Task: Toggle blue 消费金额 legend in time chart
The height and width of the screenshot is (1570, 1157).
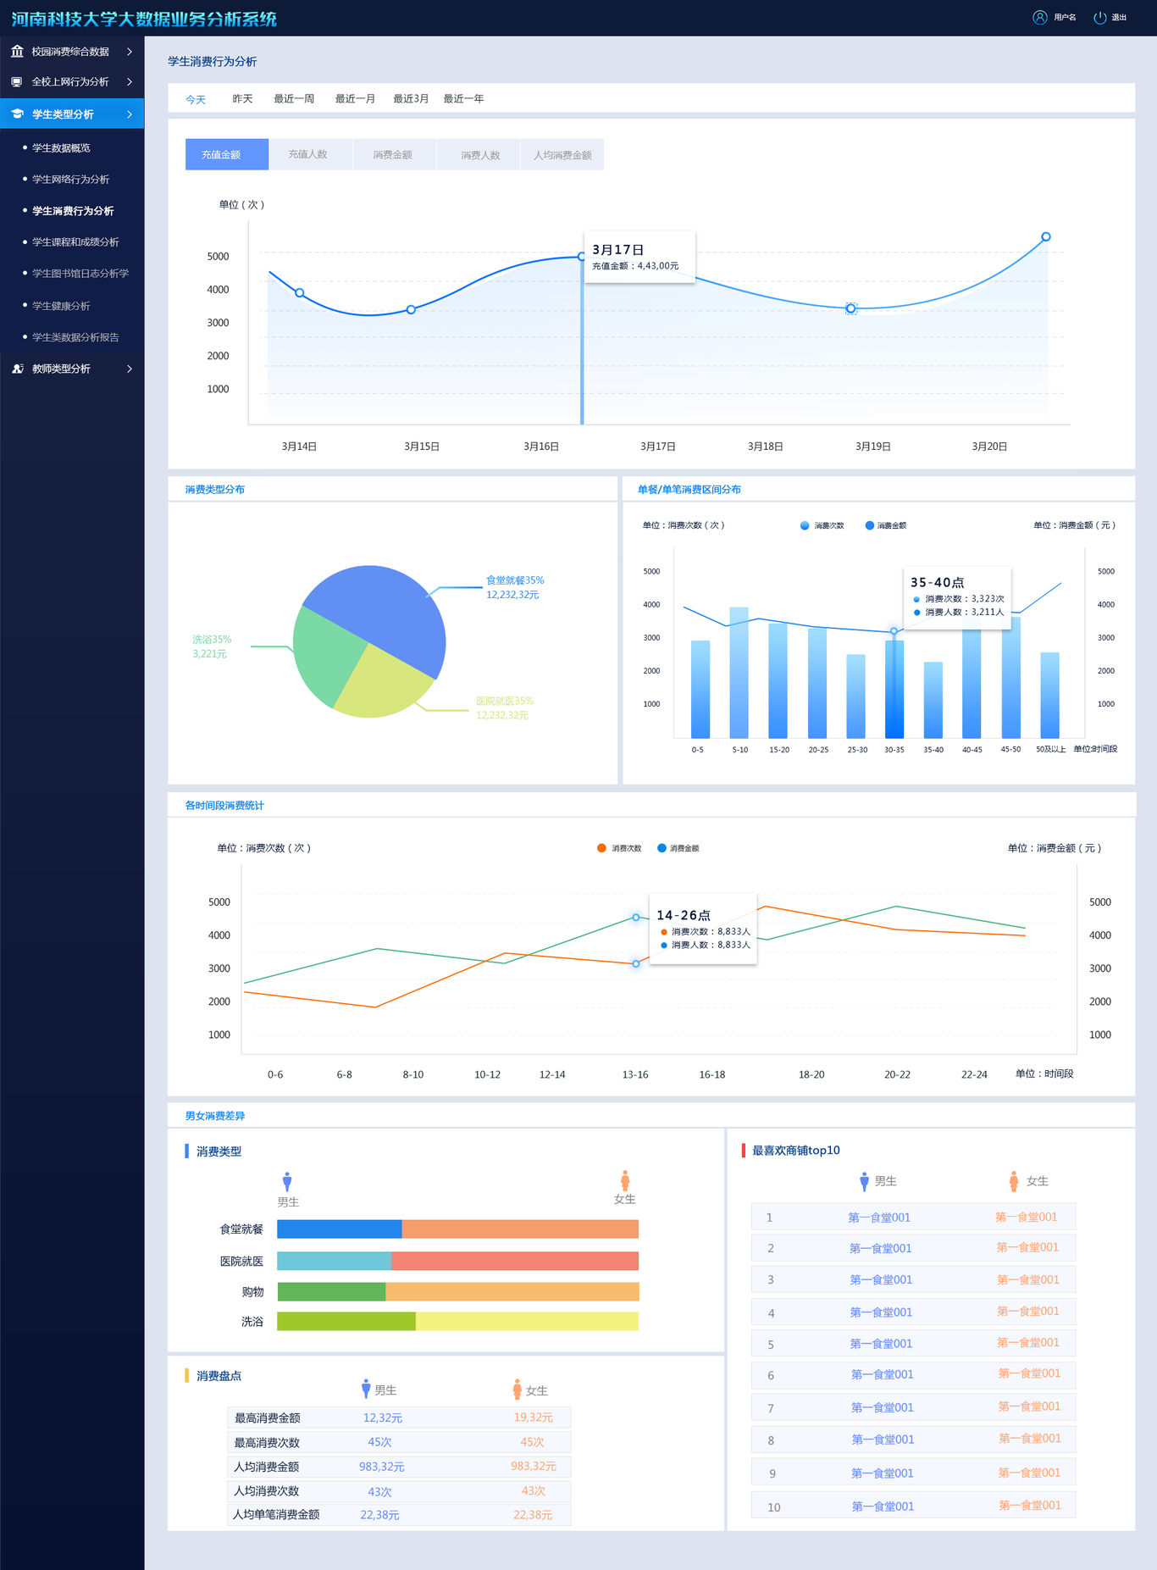Action: click(x=678, y=848)
